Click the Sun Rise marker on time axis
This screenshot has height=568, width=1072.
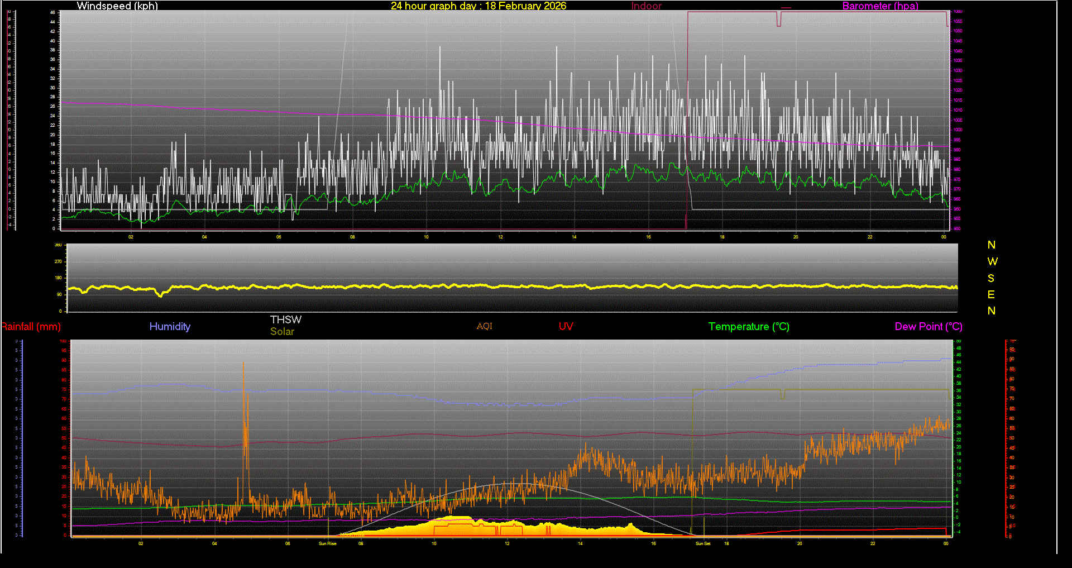(327, 543)
